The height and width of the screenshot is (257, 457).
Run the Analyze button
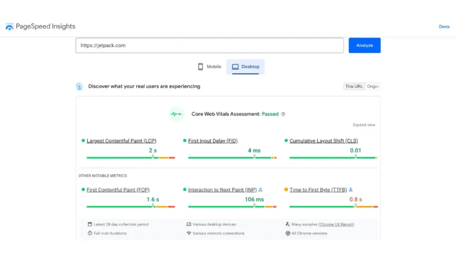[x=364, y=46]
